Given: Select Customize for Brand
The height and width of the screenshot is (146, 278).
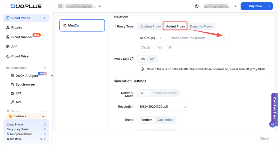Looking at the screenshot, I should click(x=165, y=120).
